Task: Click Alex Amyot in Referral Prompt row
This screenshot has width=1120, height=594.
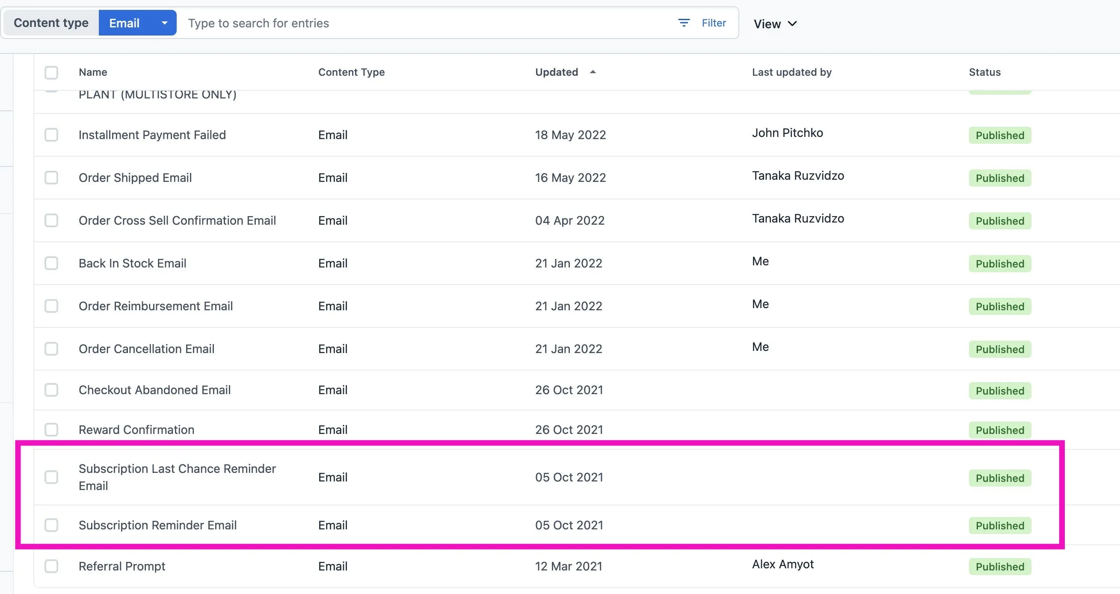Action: pos(782,564)
